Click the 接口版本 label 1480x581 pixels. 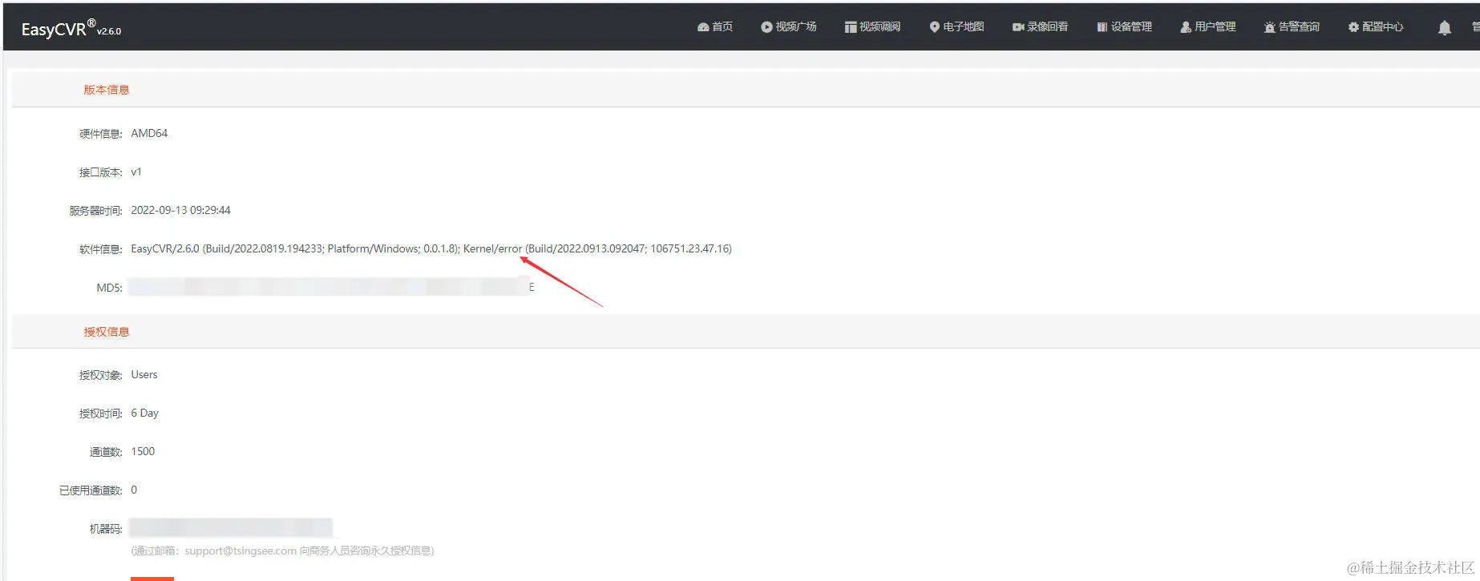[x=100, y=172]
